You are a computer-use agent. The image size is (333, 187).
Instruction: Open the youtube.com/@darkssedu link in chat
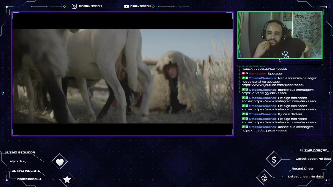[273, 85]
